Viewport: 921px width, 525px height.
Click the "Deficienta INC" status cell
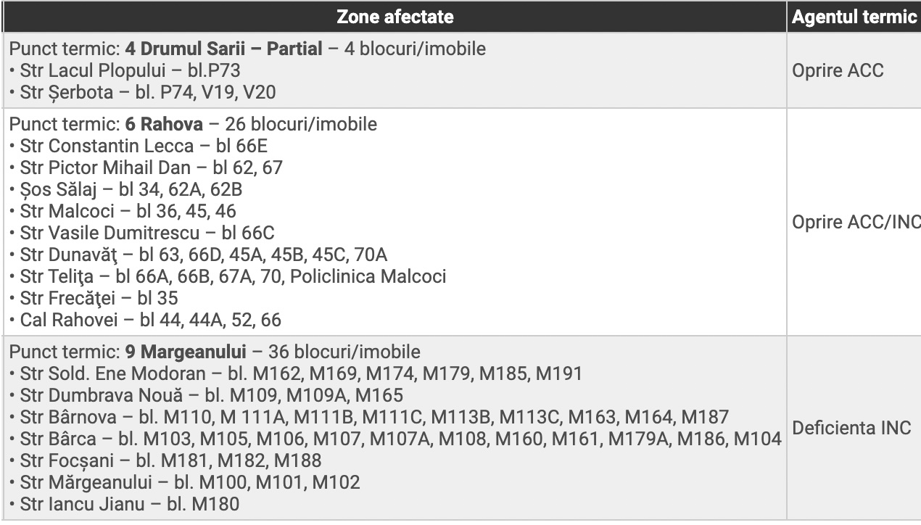point(851,428)
